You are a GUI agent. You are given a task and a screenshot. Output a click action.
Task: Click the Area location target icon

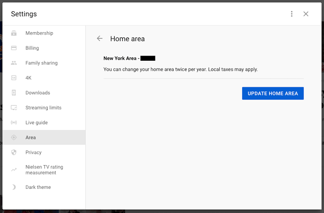(14, 138)
